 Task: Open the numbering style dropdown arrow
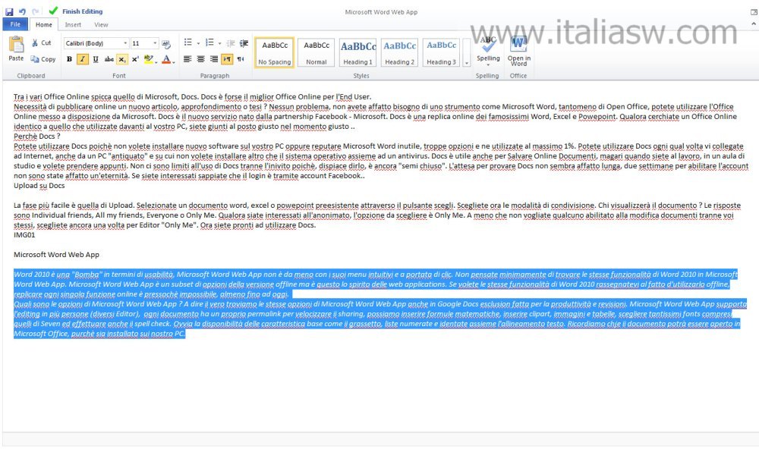219,43
